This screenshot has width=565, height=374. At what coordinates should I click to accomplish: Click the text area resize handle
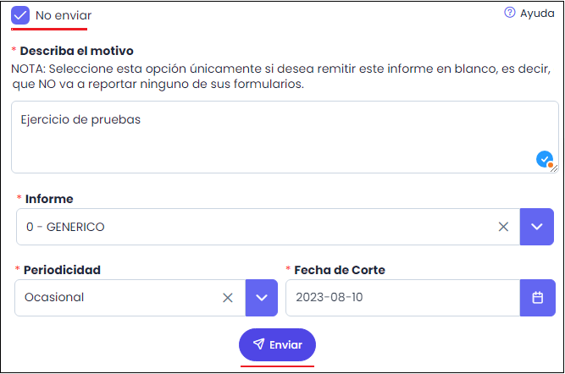point(554,168)
